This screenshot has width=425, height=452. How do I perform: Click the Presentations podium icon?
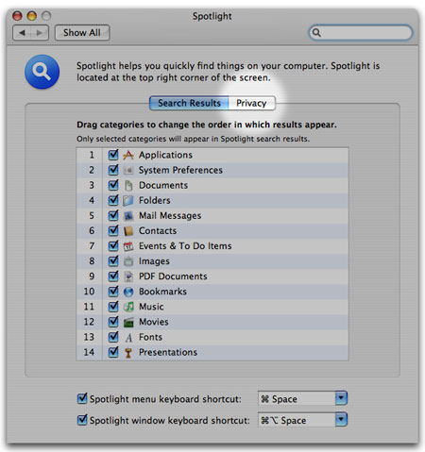(x=128, y=352)
